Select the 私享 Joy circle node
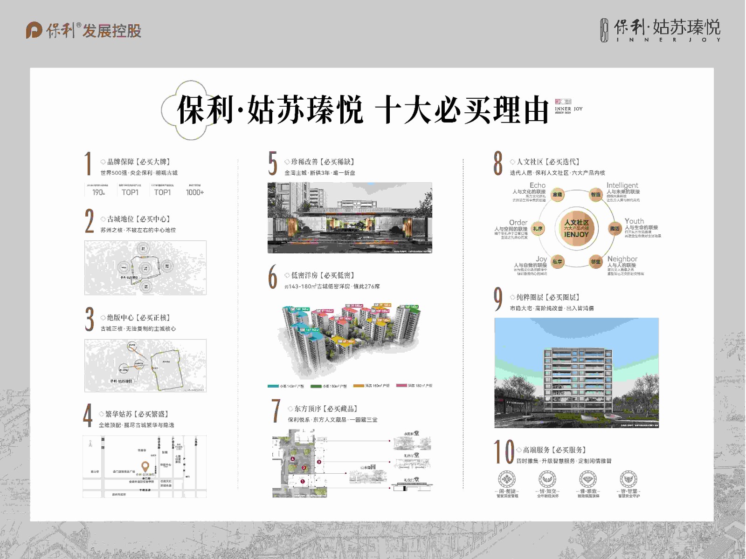This screenshot has height=559, width=746. point(557,262)
